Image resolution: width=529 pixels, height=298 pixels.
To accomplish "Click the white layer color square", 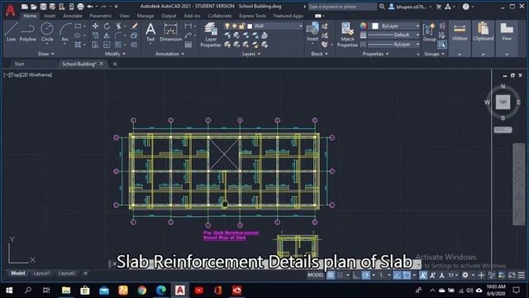I will (x=250, y=26).
